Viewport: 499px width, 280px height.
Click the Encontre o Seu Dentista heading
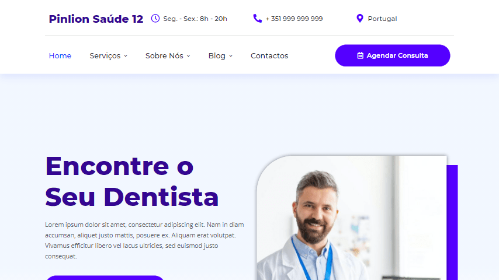tap(131, 181)
